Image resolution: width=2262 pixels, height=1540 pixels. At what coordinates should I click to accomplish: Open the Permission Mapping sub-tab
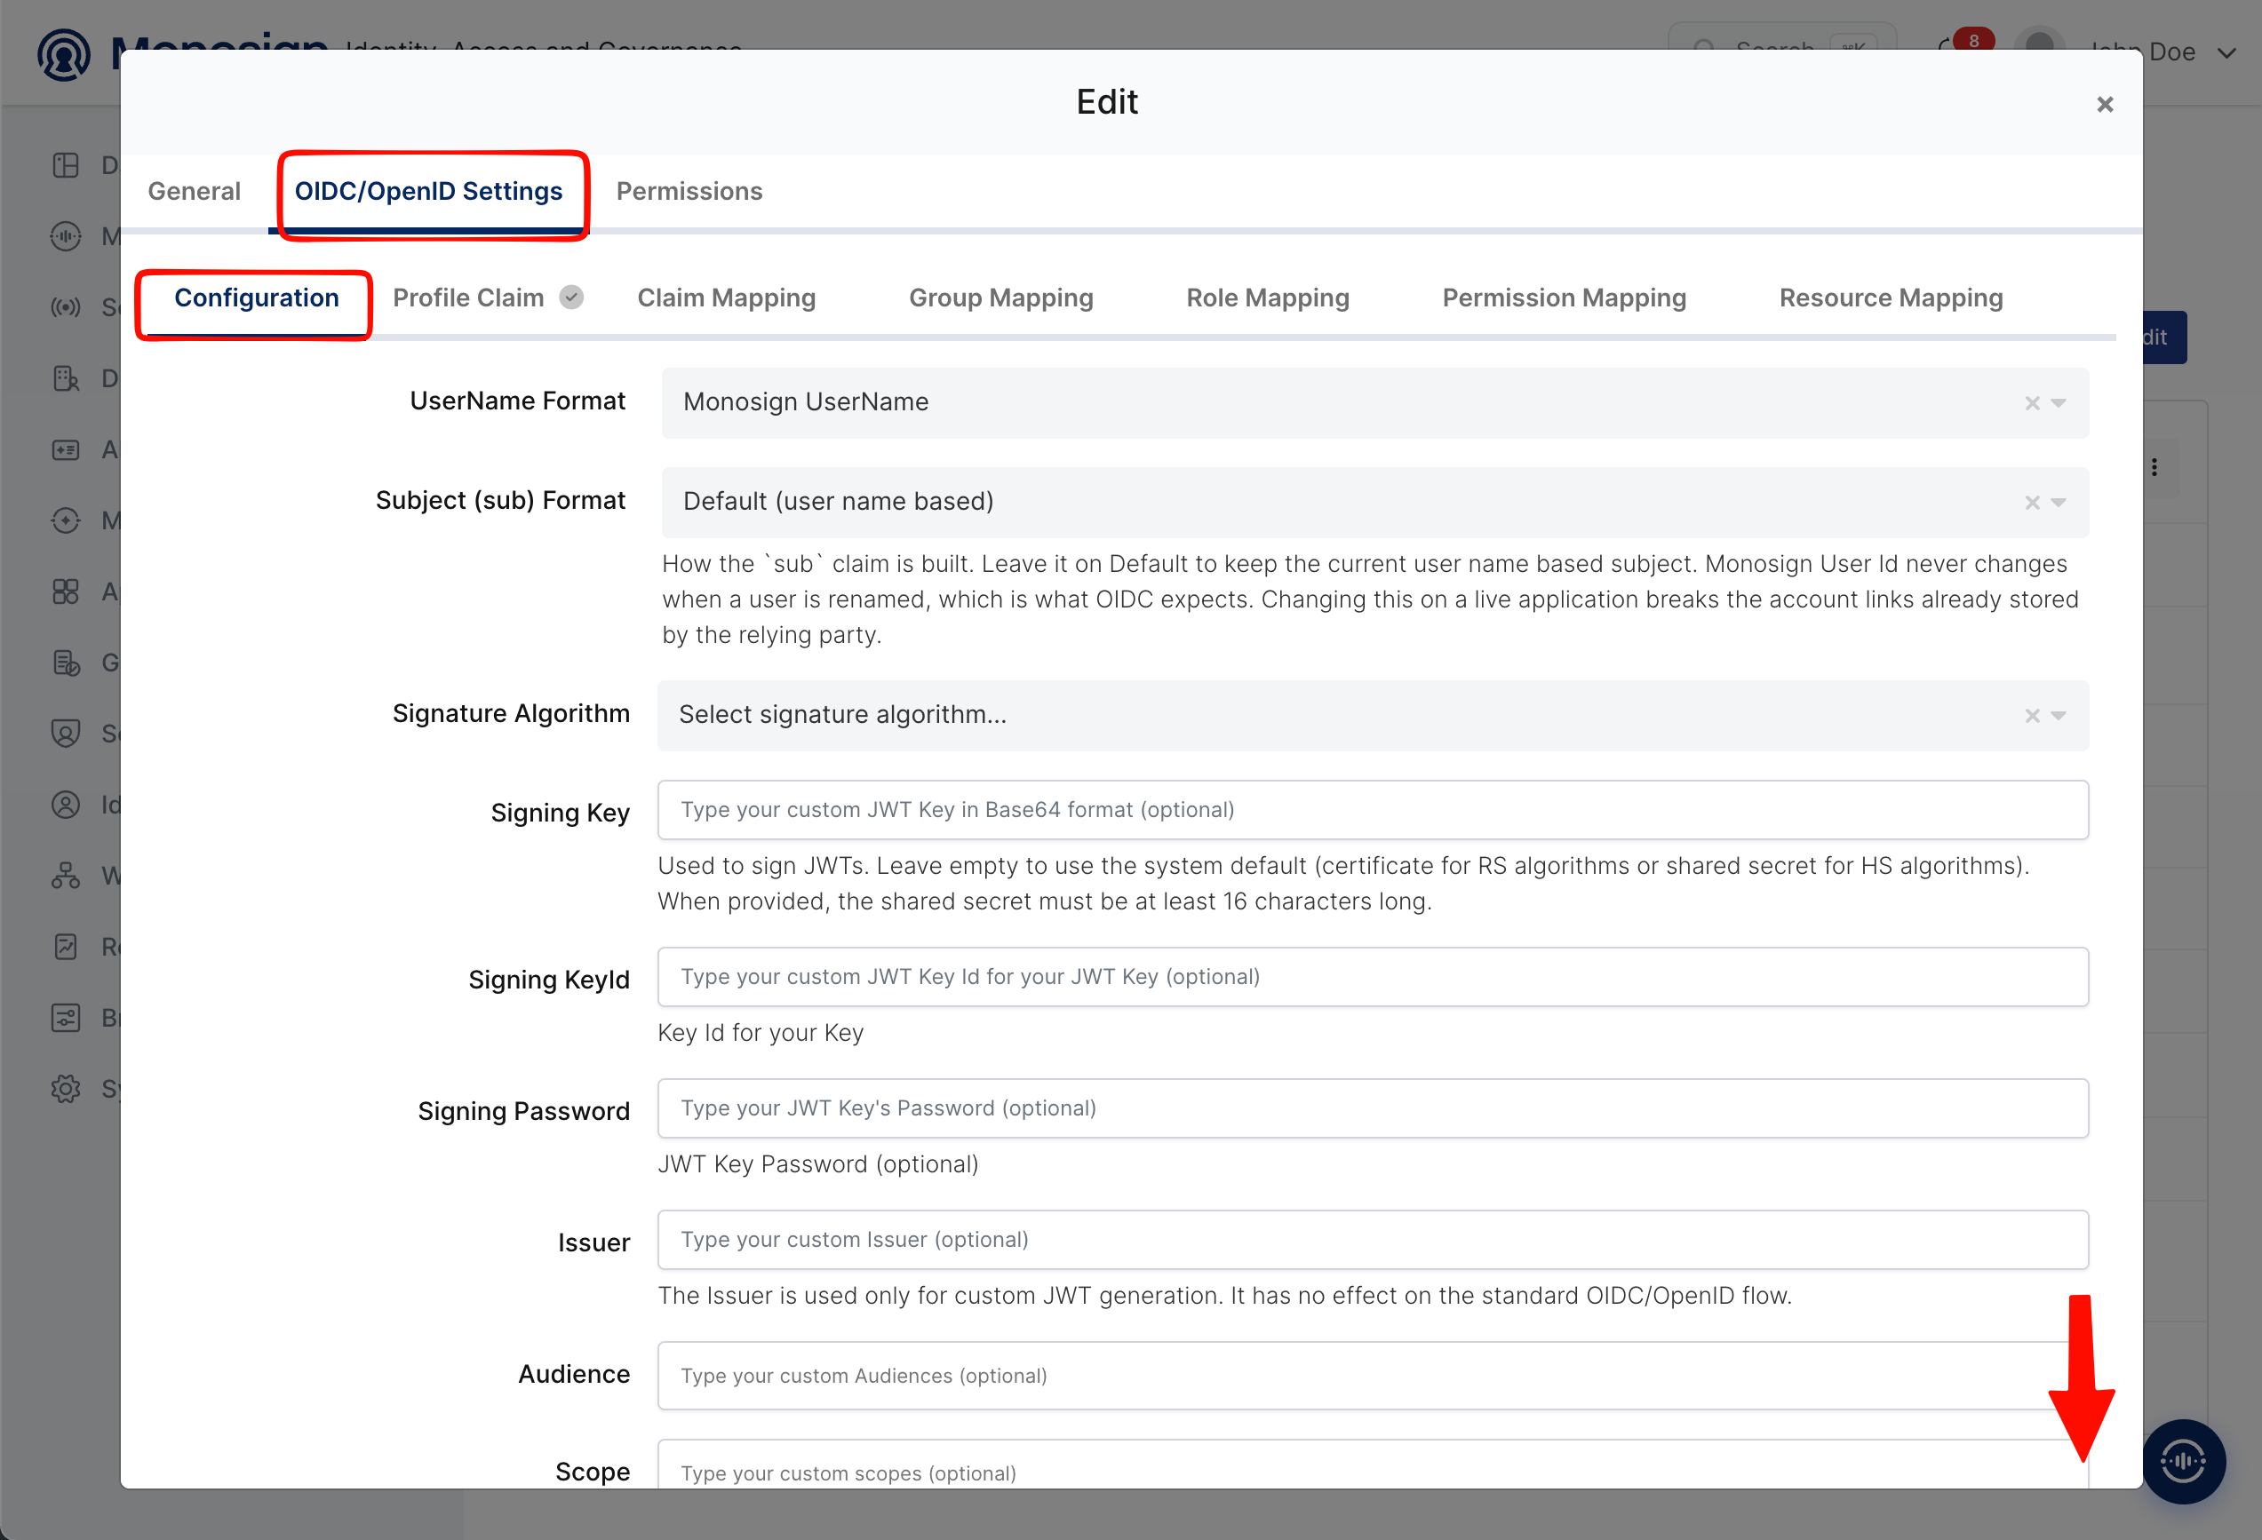(x=1565, y=298)
